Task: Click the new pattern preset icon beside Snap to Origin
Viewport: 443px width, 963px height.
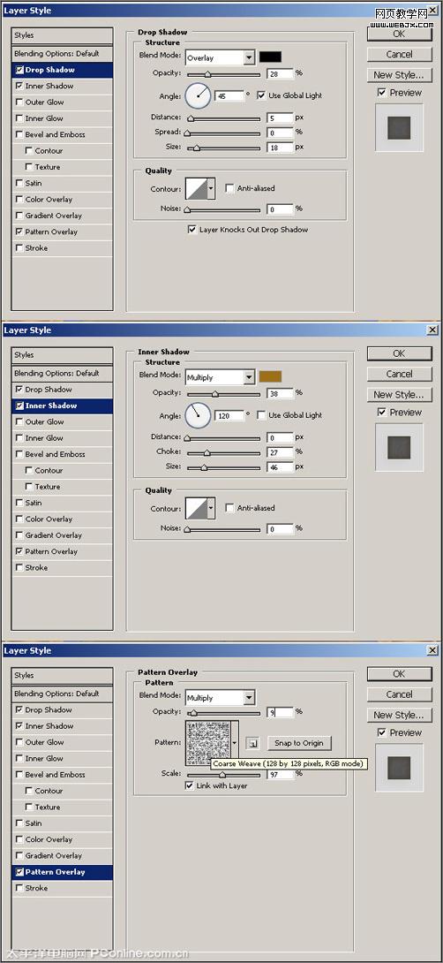Action: [x=252, y=743]
